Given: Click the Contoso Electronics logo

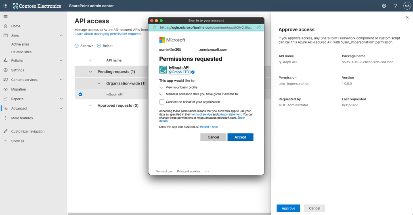Looking at the screenshot, I should coord(37,6).
